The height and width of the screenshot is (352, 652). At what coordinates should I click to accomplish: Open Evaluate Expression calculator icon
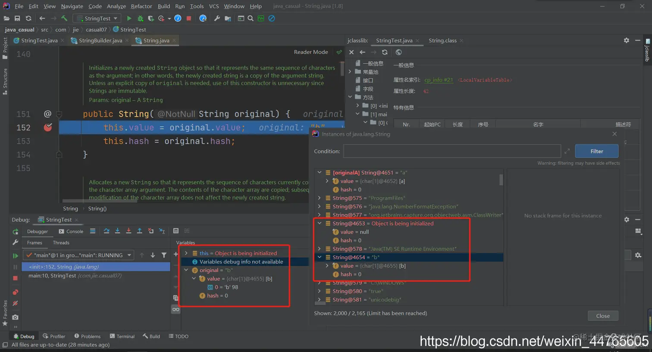click(x=176, y=231)
